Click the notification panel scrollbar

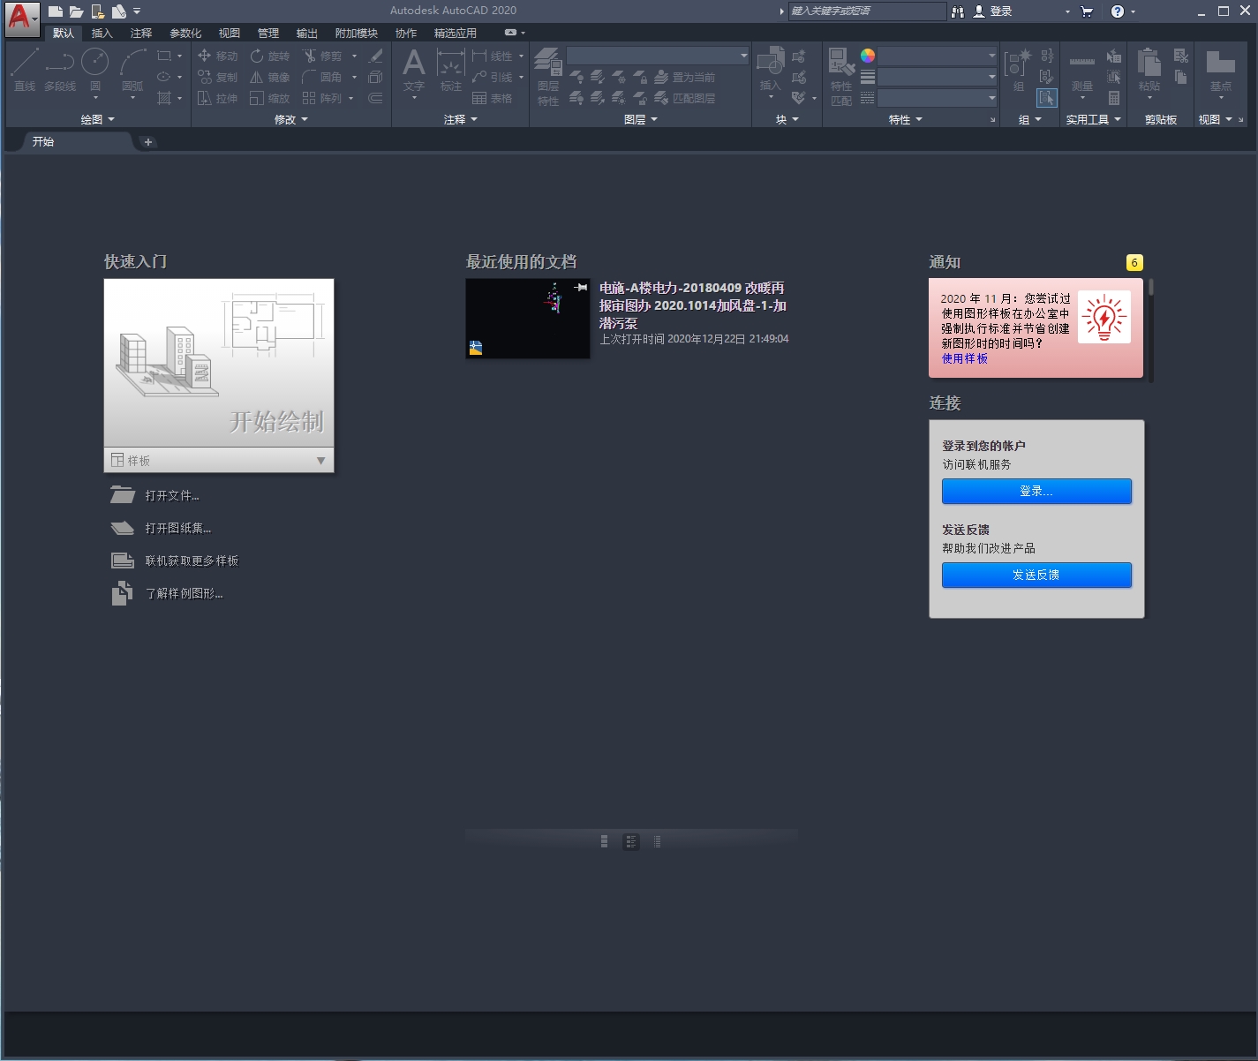click(1151, 330)
